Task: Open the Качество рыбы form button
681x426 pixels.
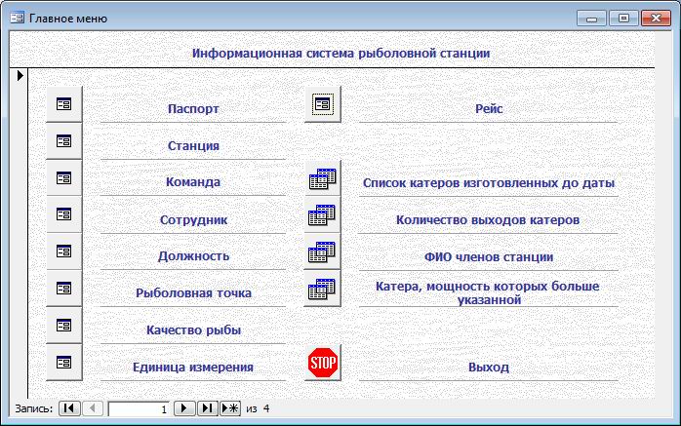Action: pyautogui.click(x=64, y=326)
